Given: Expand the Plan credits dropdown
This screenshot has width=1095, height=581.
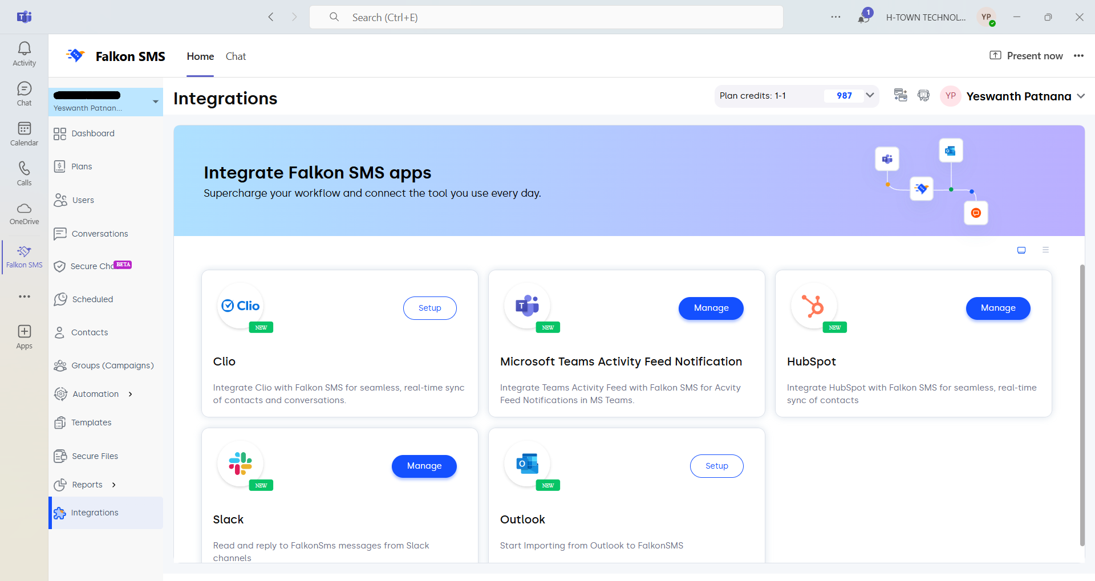Looking at the screenshot, I should (870, 96).
